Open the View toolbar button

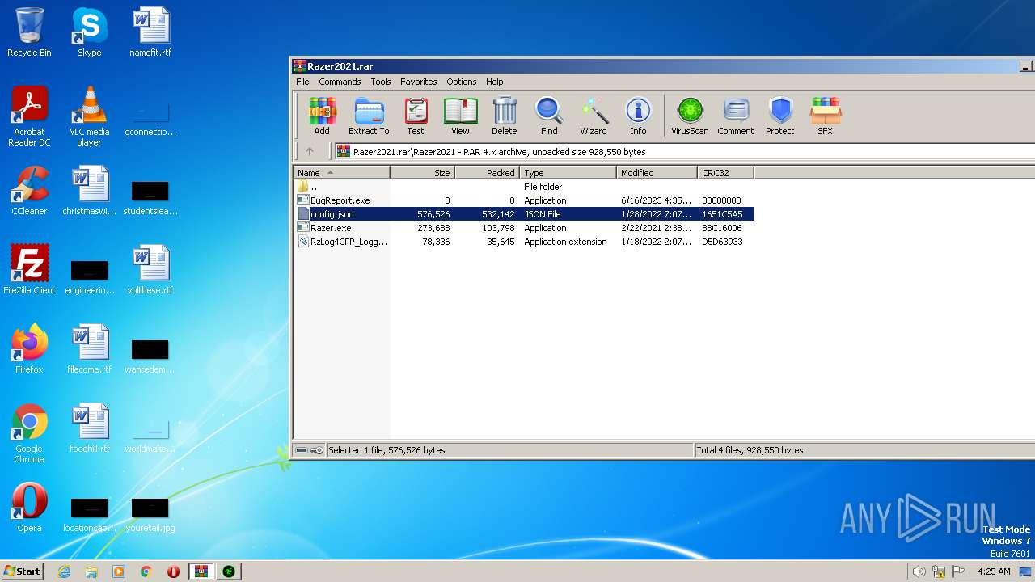[x=460, y=116]
